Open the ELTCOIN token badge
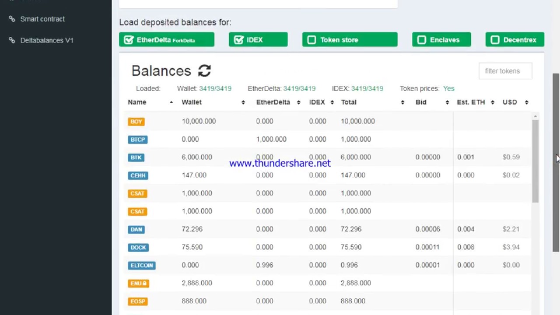 point(142,265)
